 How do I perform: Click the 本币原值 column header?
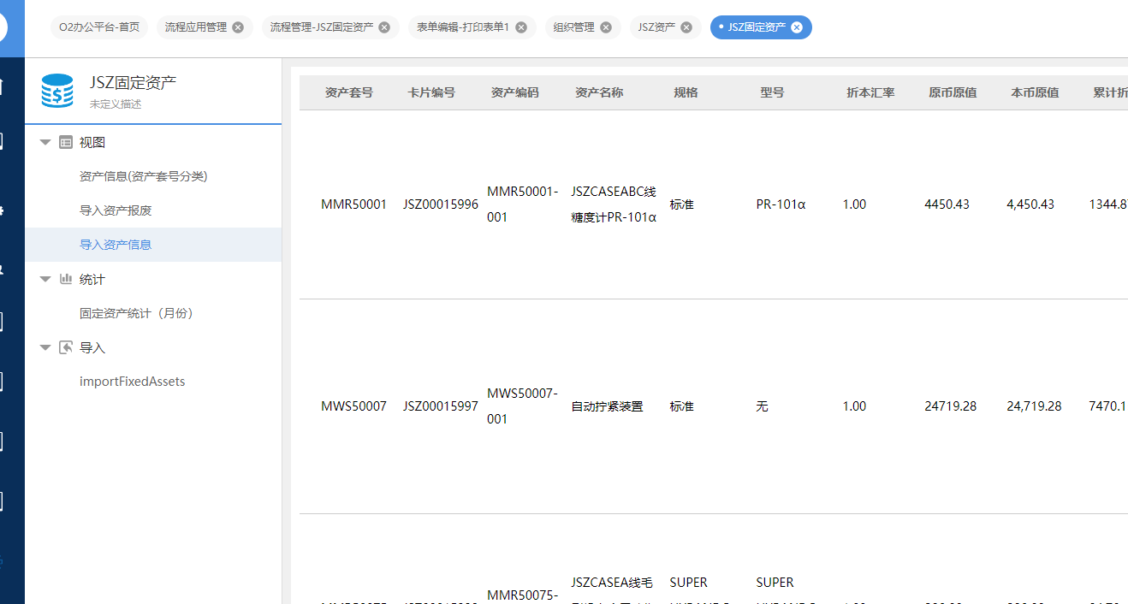click(x=1035, y=92)
